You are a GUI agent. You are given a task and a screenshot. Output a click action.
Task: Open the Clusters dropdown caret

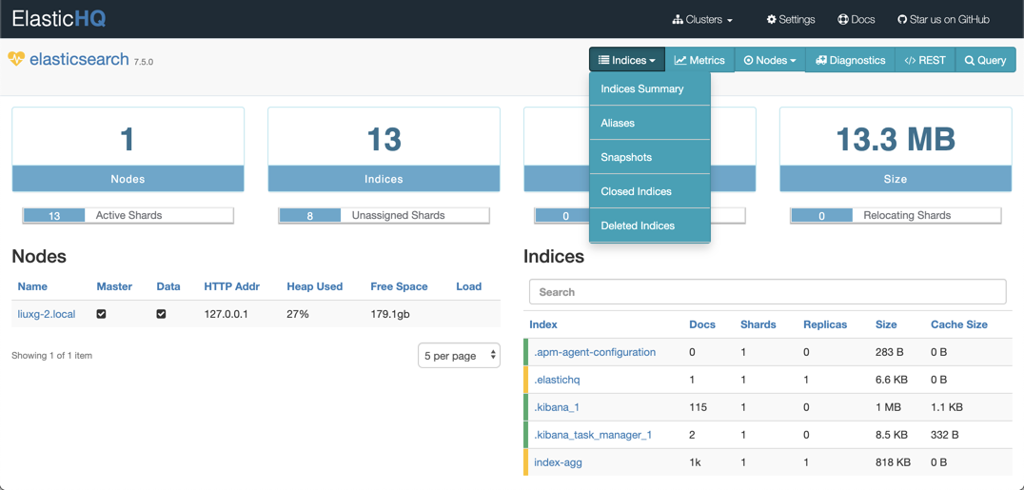(x=730, y=20)
